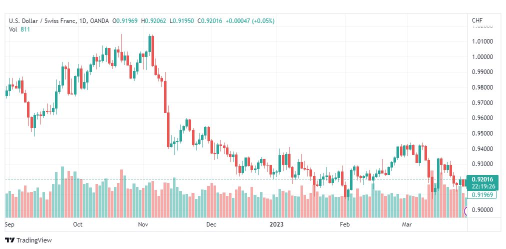Click the TradingView logo icon
This screenshot has height=249, width=506.
[9, 240]
